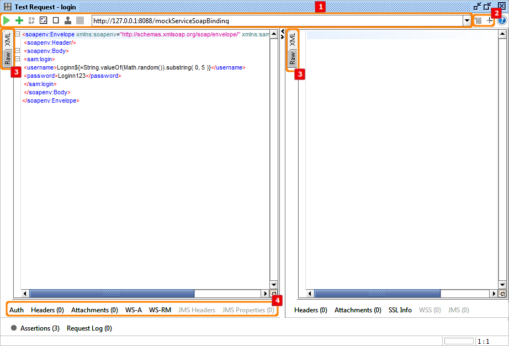Open the endpoint URL dropdown arrow

[x=467, y=21]
